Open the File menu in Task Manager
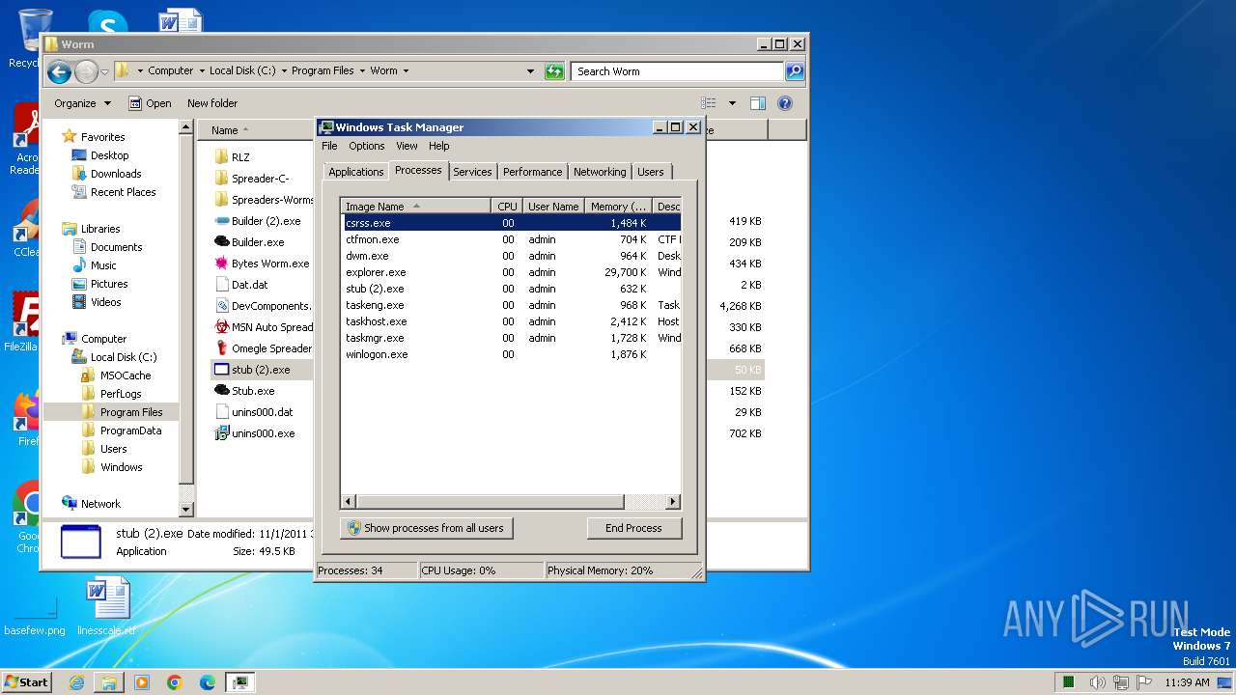The height and width of the screenshot is (695, 1236). coord(329,146)
